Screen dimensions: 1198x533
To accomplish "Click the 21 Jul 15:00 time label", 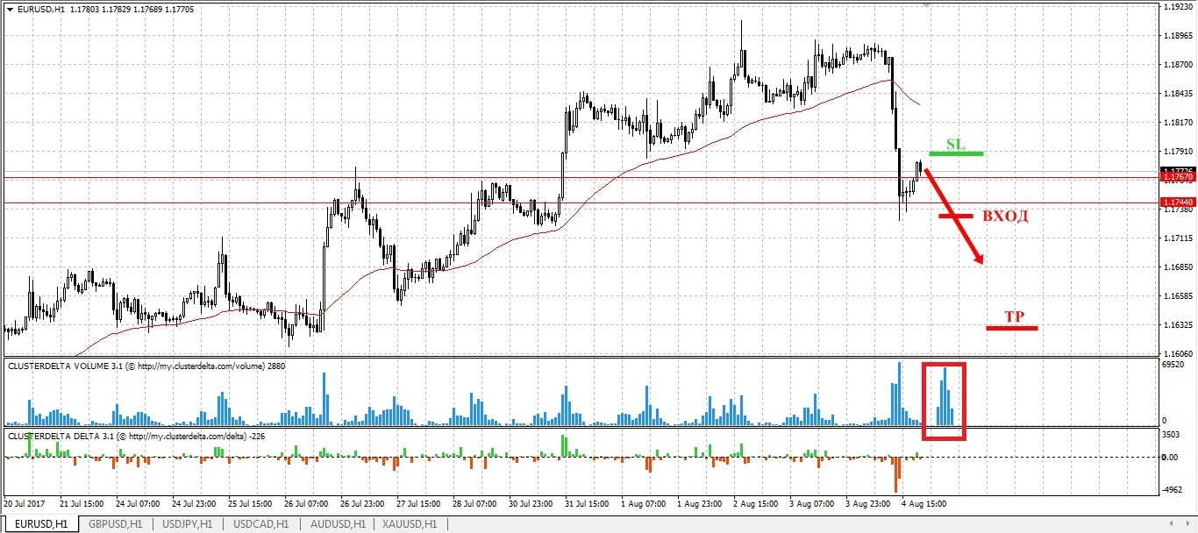I will tap(82, 504).
